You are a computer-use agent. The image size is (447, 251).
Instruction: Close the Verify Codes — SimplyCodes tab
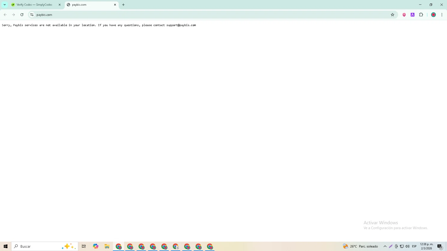[x=60, y=5]
